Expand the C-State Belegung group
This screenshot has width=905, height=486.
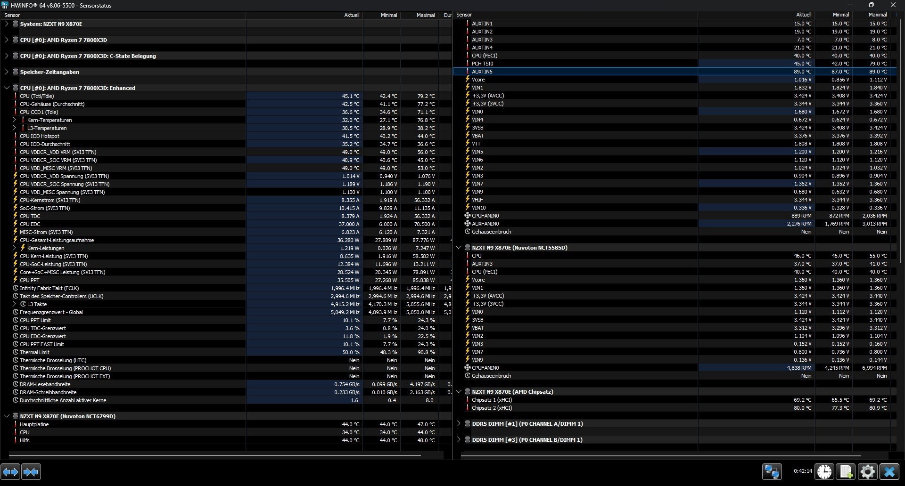click(7, 56)
